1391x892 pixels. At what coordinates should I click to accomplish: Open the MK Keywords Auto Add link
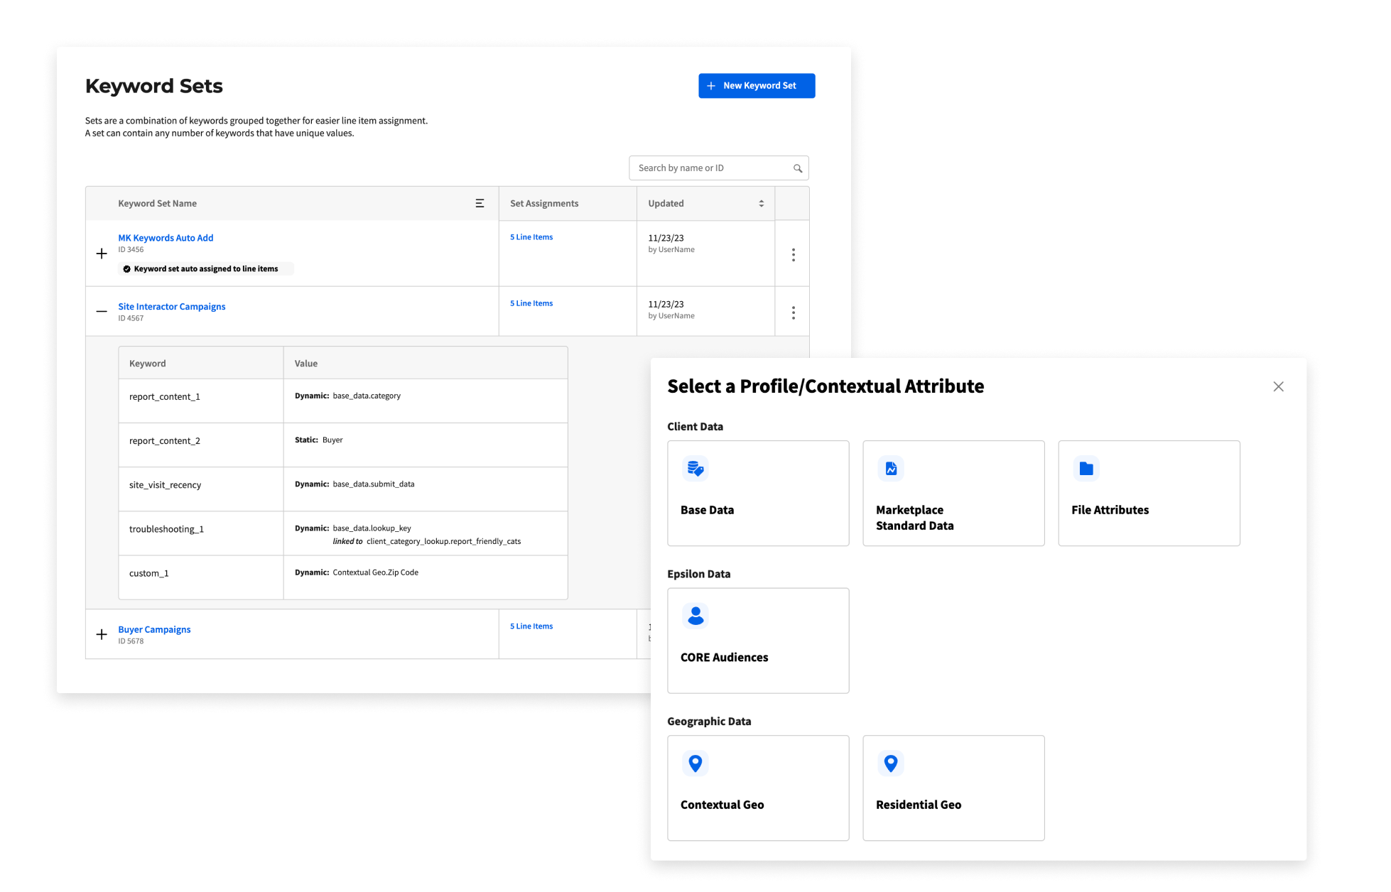click(x=166, y=238)
